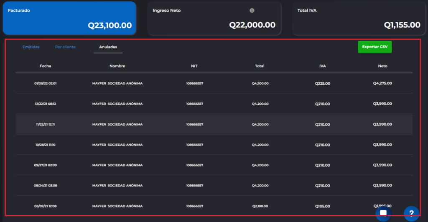Select the Facturado summary card

(69, 18)
